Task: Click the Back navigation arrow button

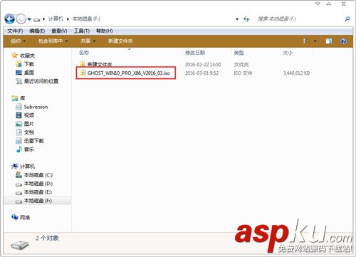Action: (9, 19)
